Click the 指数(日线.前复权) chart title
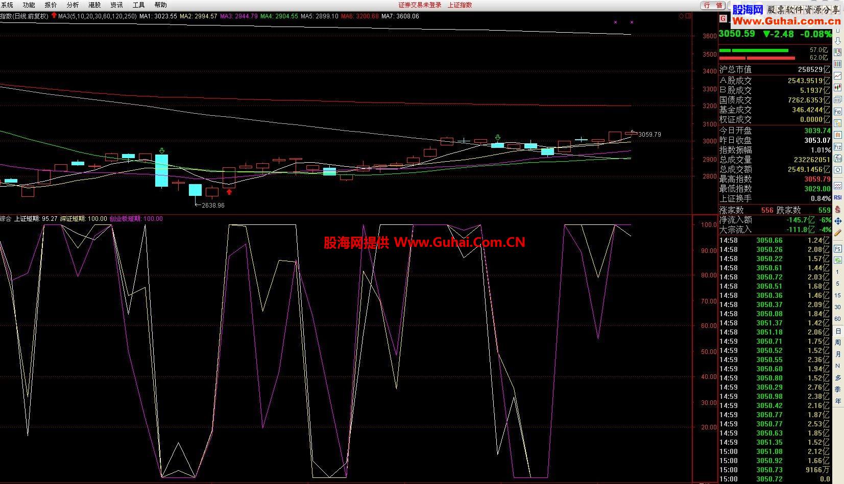This screenshot has height=484, width=844. coord(24,16)
